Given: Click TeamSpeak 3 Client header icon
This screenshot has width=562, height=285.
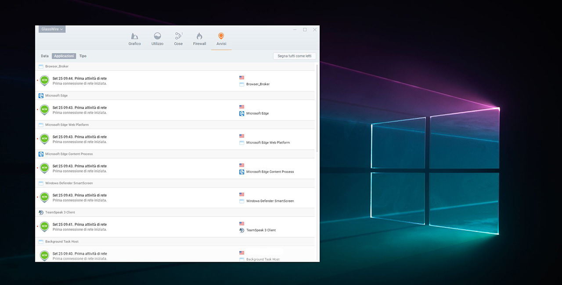Looking at the screenshot, I should coord(41,212).
